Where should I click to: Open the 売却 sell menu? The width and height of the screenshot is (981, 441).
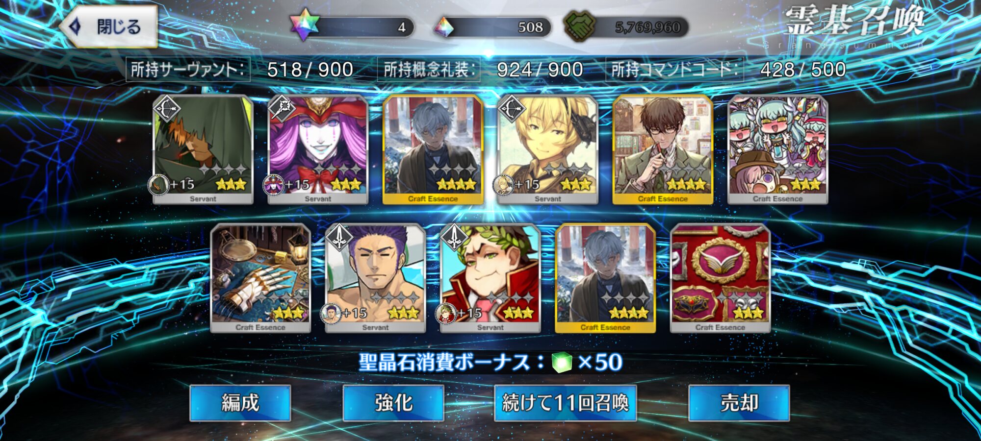point(739,403)
